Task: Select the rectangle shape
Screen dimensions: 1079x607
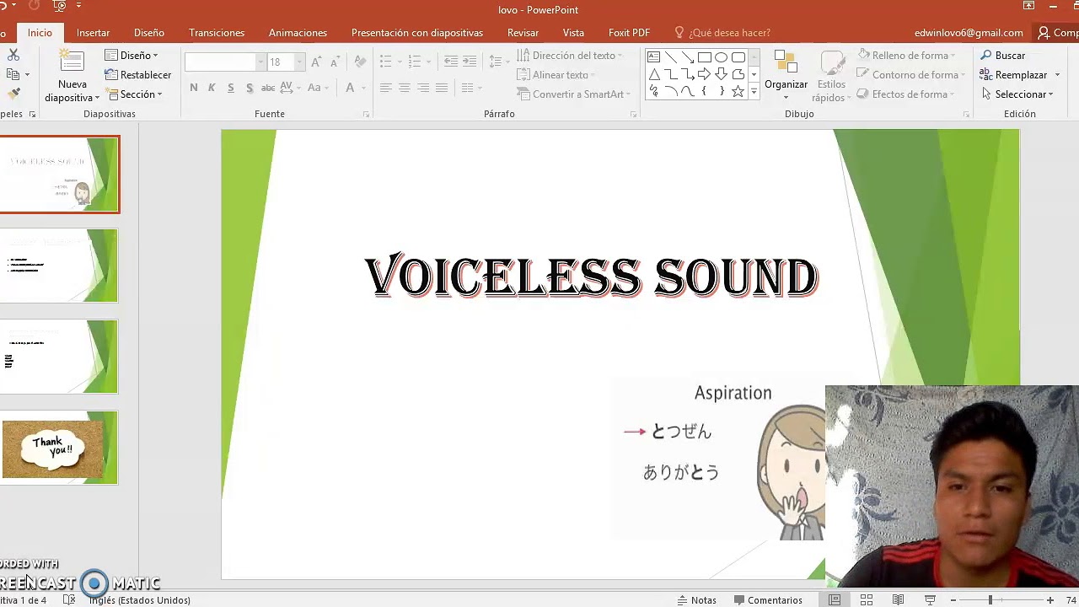Action: pos(705,57)
